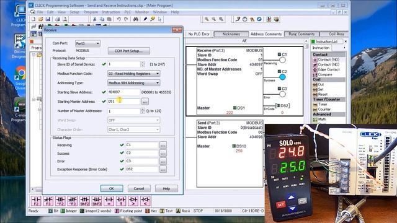Click the blue C2 Success coil in ladder
Viewport: 397px width, 223px height.
click(283, 77)
